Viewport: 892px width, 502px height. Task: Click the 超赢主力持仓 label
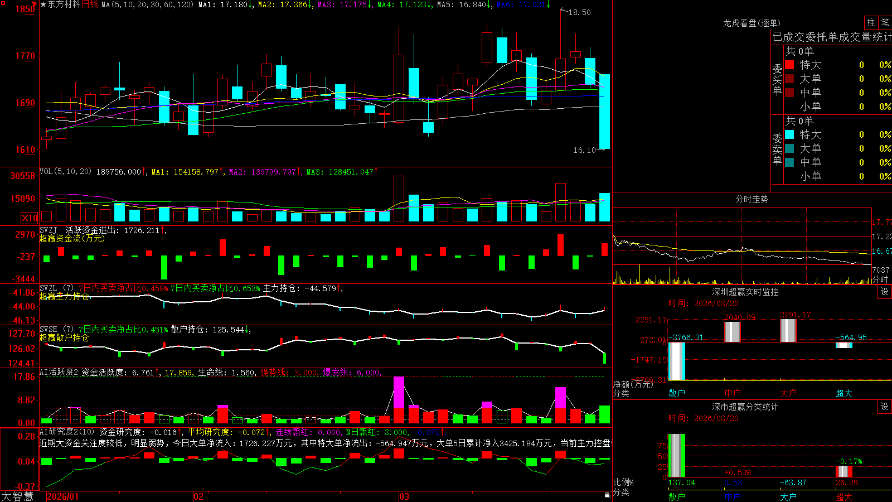(64, 296)
